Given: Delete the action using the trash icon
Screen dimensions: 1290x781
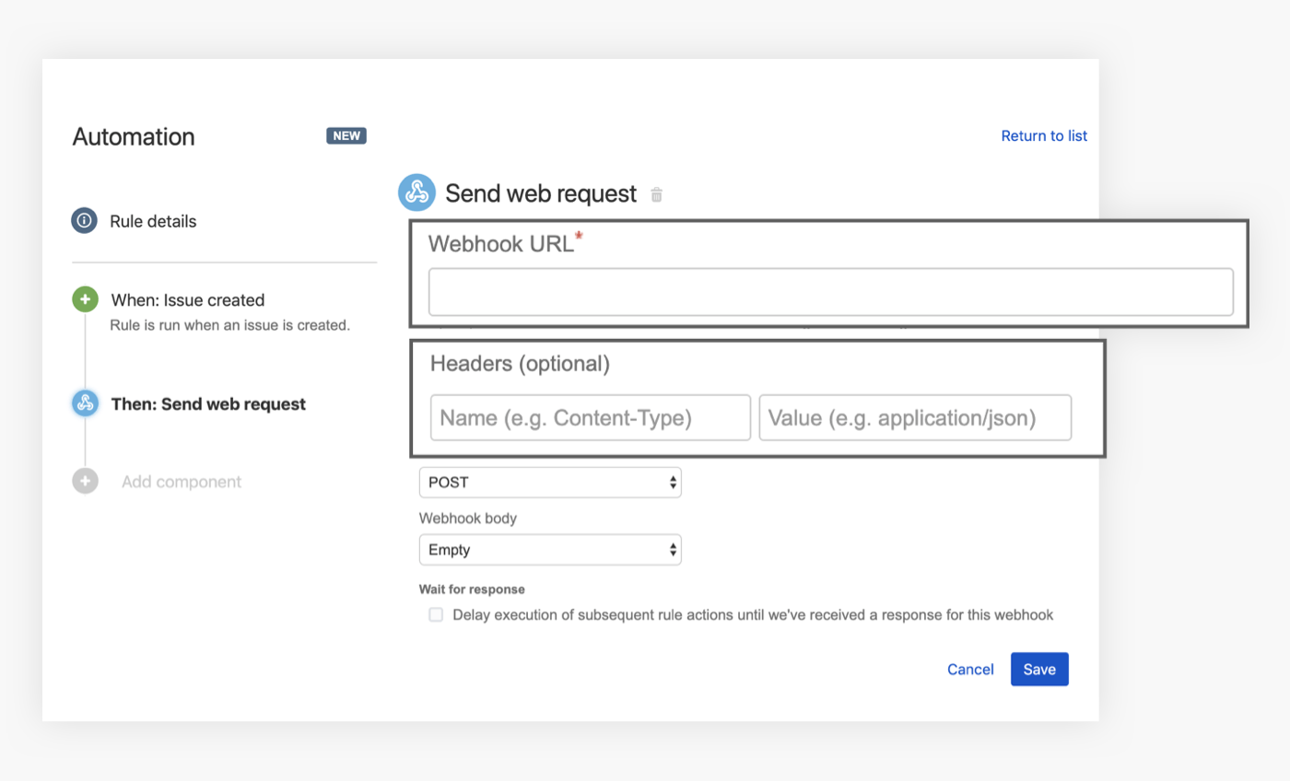Looking at the screenshot, I should click(x=656, y=194).
